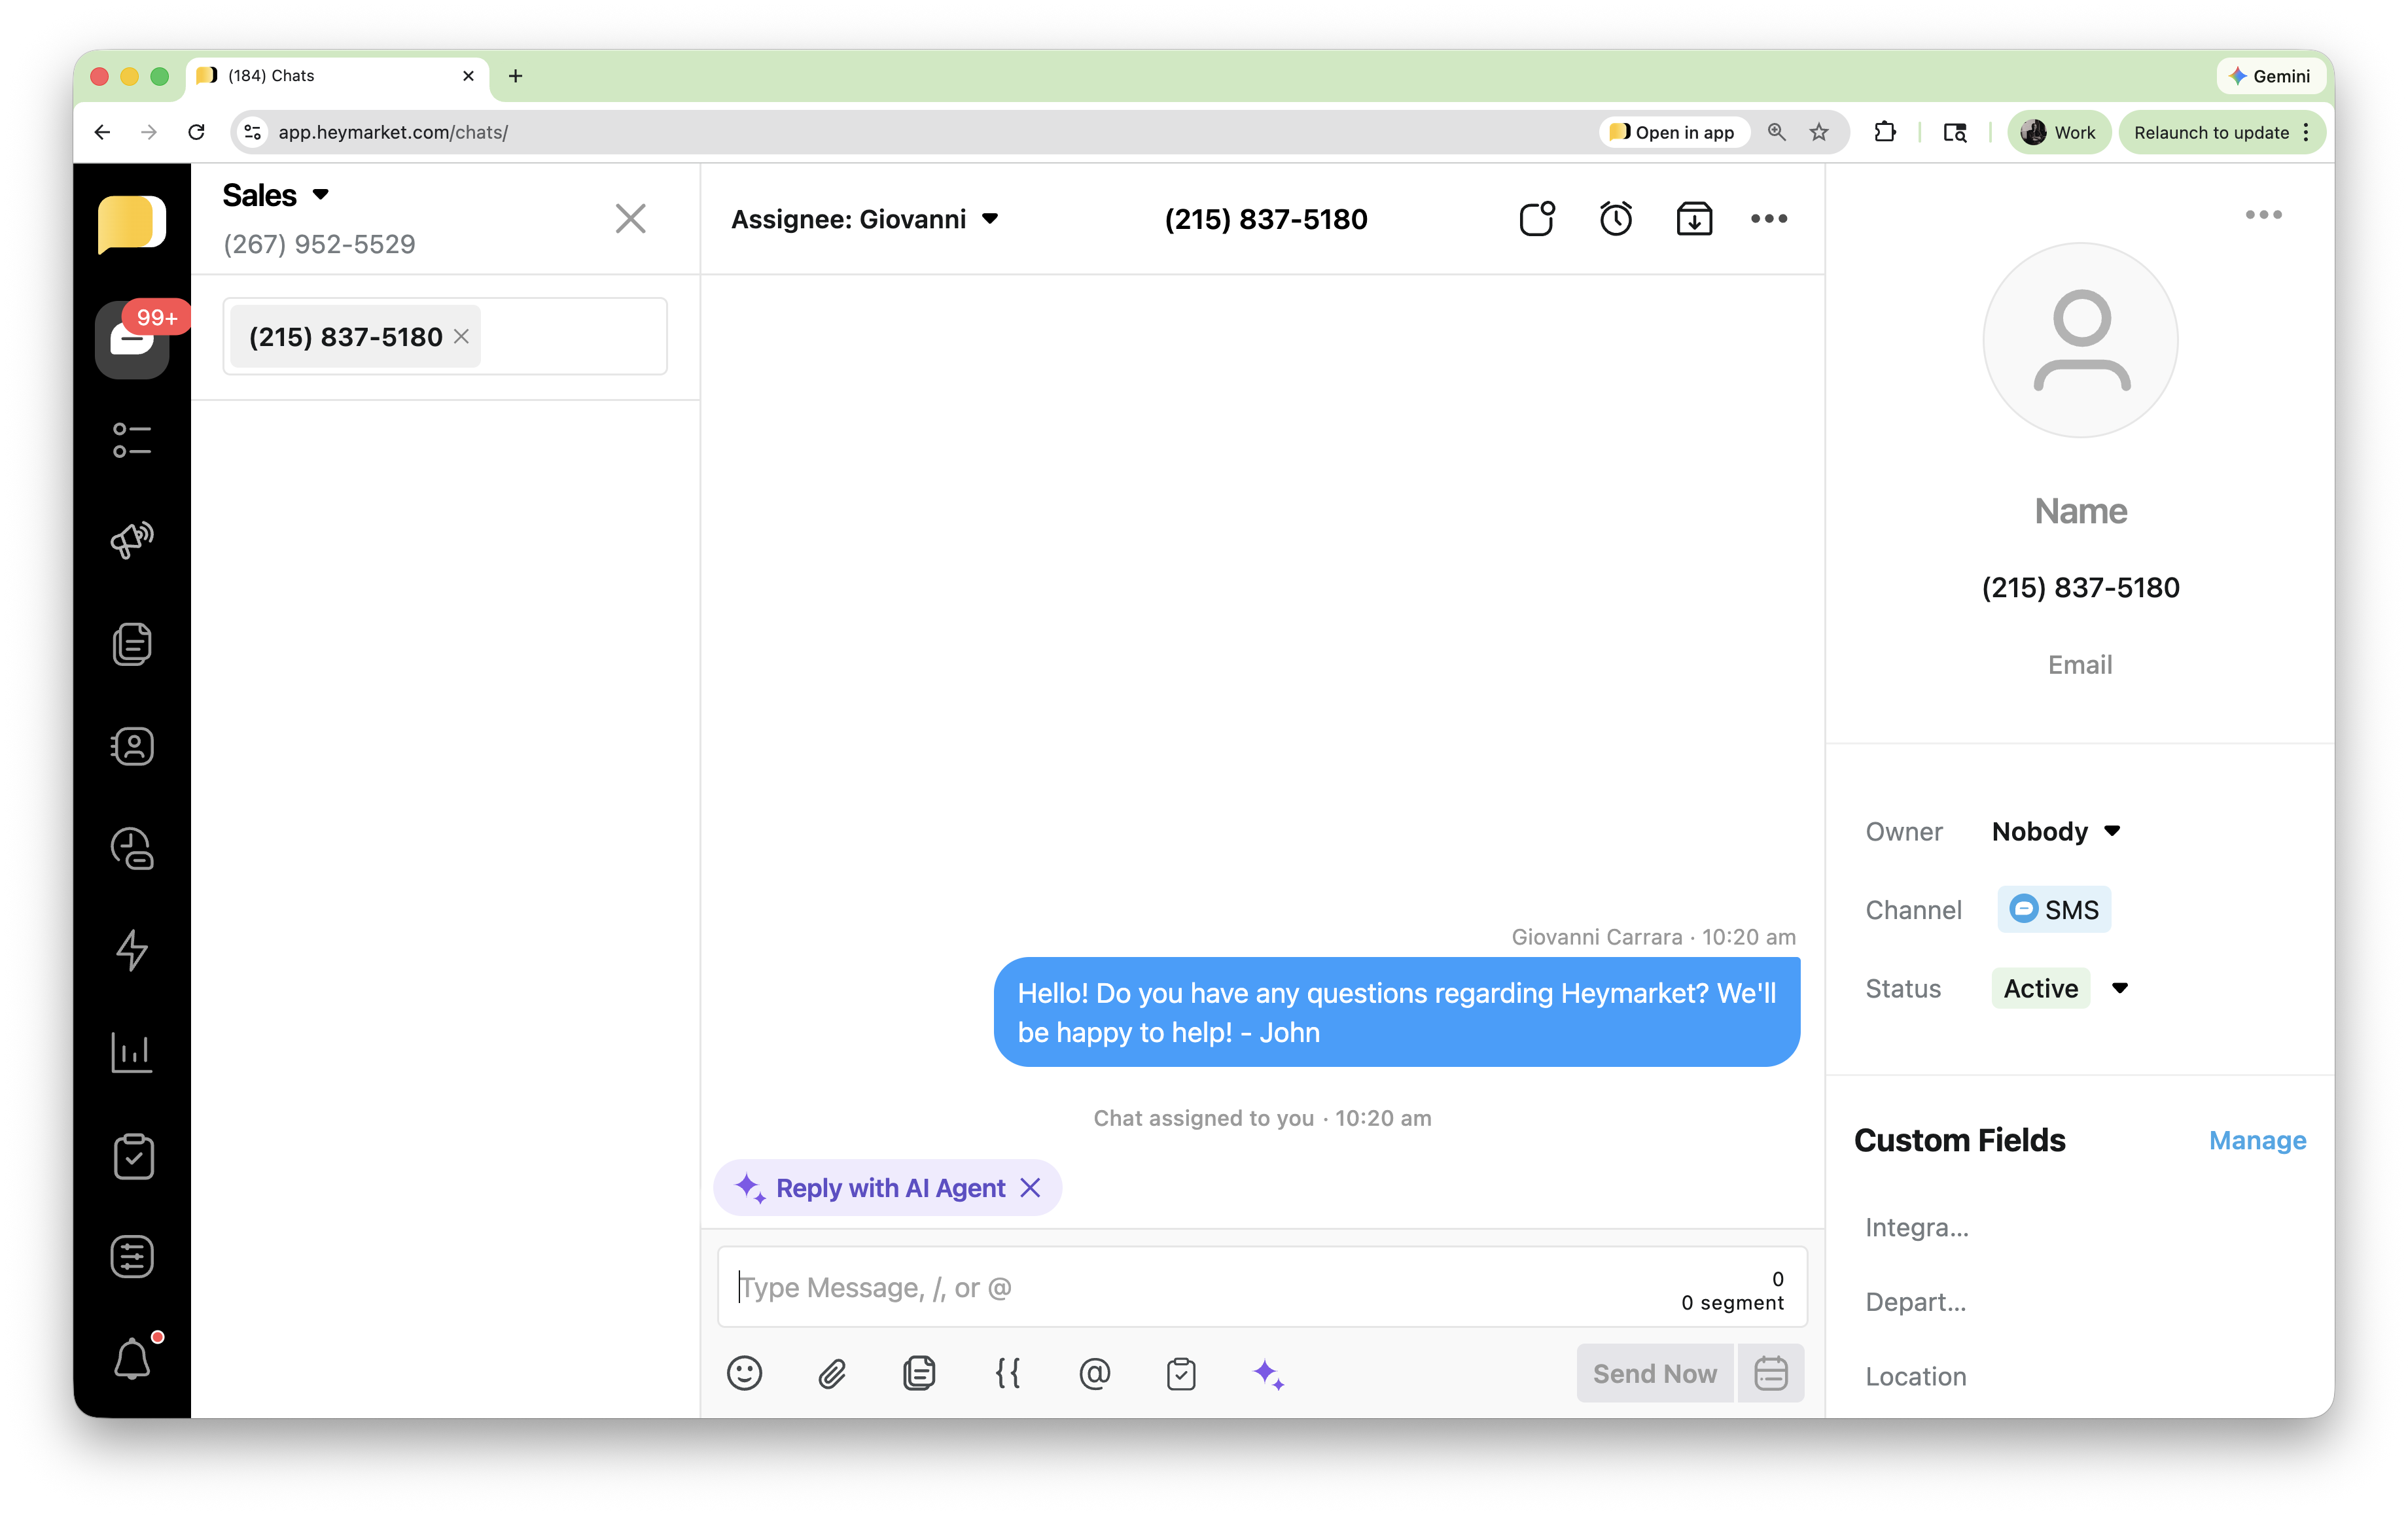This screenshot has height=1515, width=2408.
Task: Open the Reports bar chart icon
Action: click(132, 1052)
